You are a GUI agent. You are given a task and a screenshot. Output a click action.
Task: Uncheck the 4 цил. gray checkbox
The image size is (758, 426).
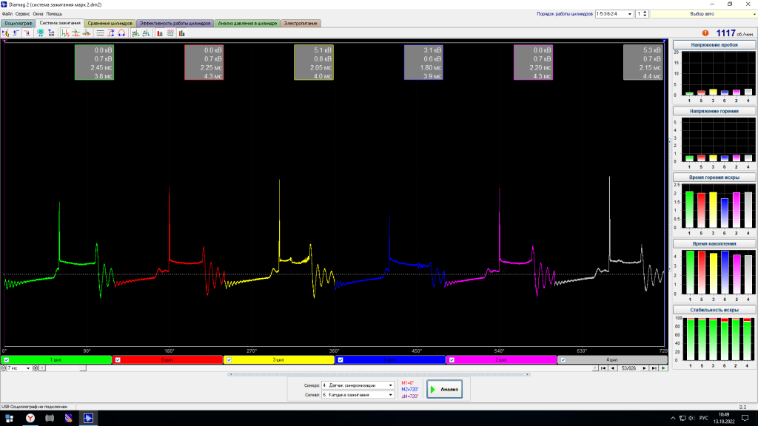pyautogui.click(x=563, y=360)
